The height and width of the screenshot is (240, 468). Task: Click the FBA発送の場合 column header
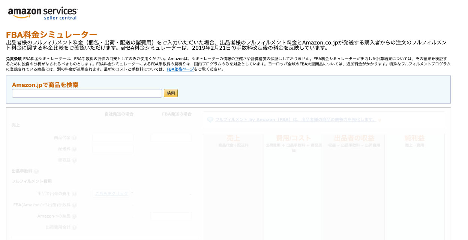pos(177,114)
